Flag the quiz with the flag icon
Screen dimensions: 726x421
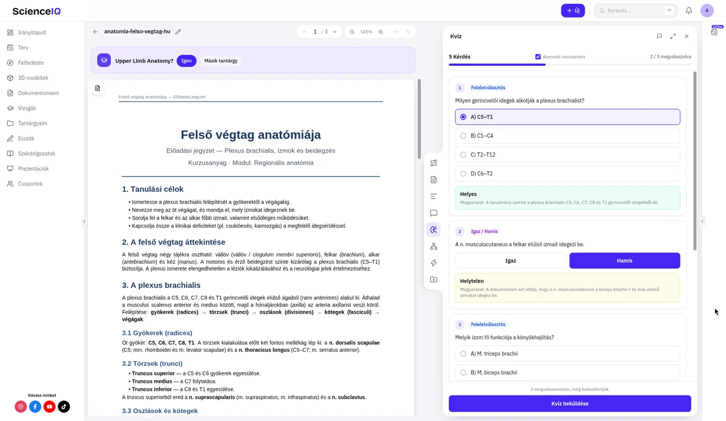(659, 36)
